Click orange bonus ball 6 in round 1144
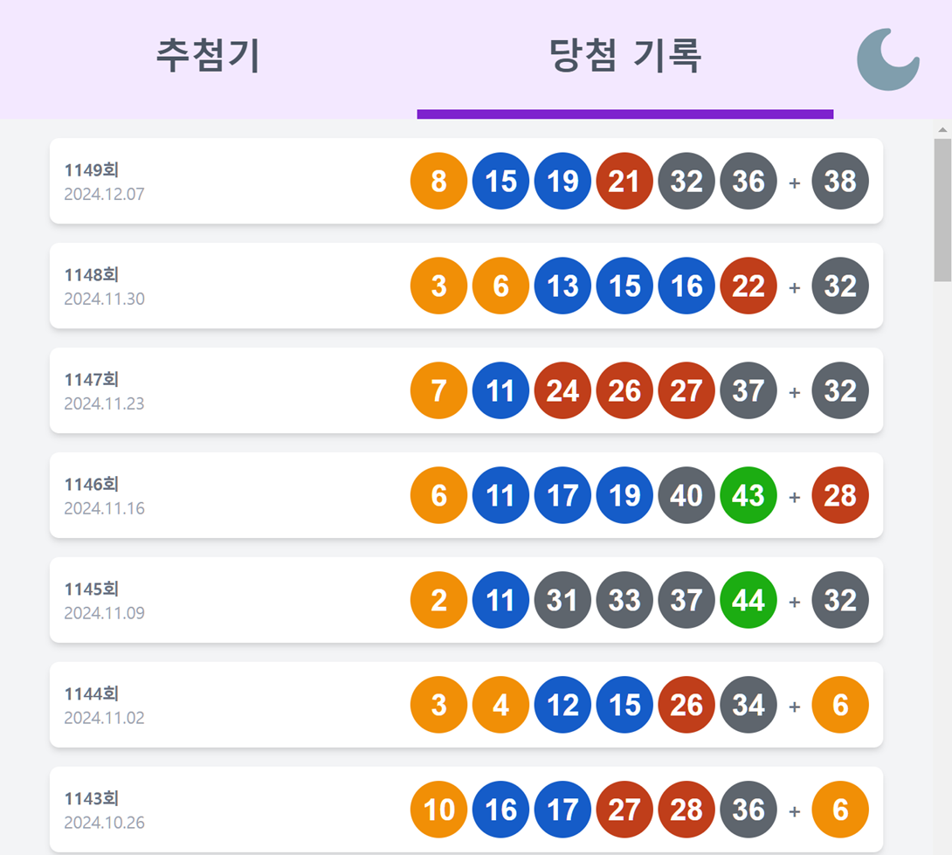 tap(839, 705)
